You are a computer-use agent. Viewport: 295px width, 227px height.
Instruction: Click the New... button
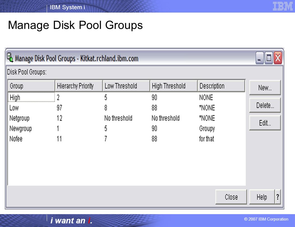pos(265,88)
